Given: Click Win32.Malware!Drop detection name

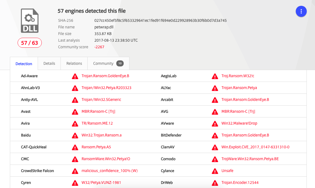Looking at the screenshot, I should [239, 123].
